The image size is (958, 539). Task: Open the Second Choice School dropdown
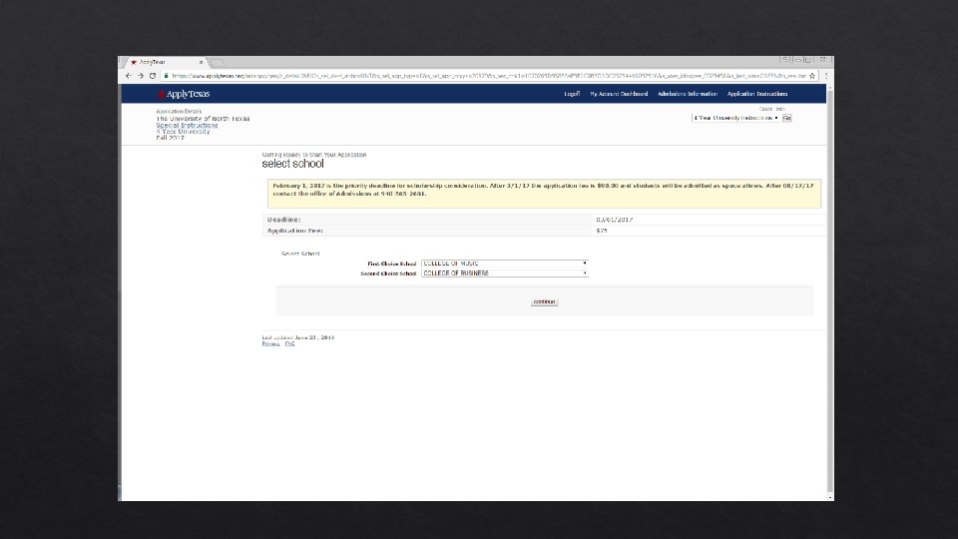505,273
